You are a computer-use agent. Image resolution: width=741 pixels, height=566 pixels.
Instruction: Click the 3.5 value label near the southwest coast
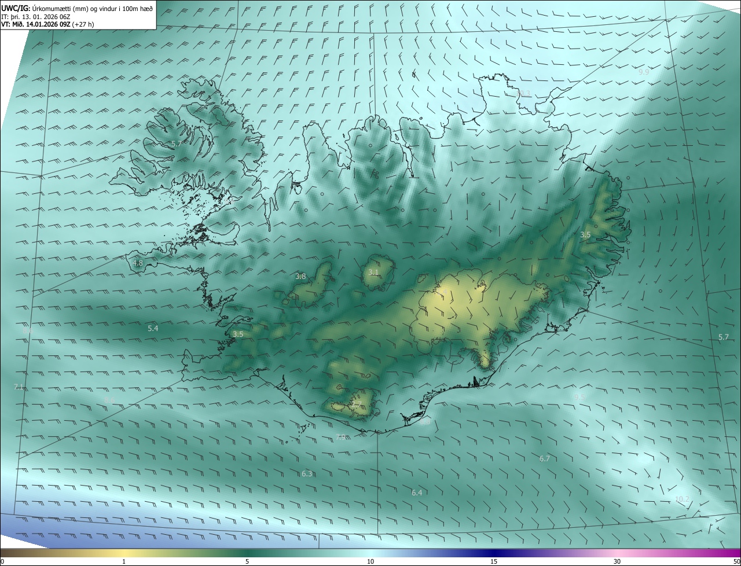pos(238,334)
